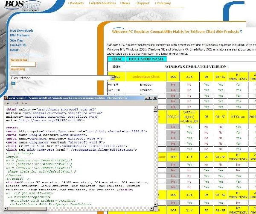Click the BOScom logo

[x=22, y=6]
